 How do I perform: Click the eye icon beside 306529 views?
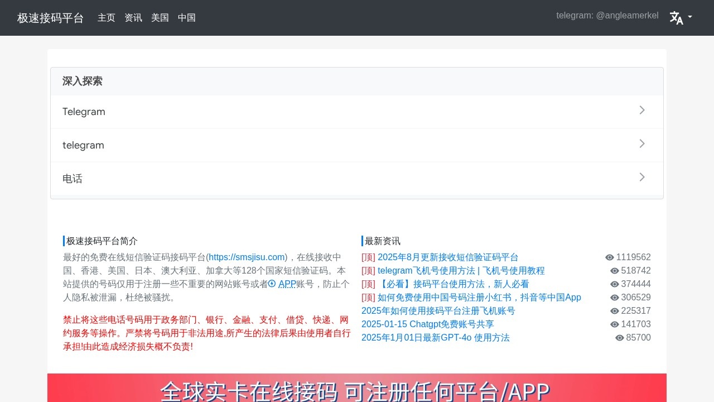(615, 298)
